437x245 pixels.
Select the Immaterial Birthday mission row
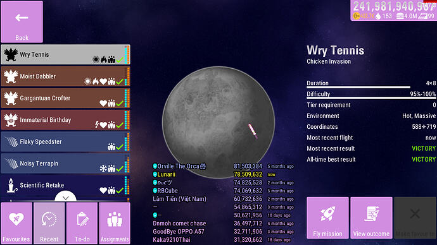click(65, 120)
